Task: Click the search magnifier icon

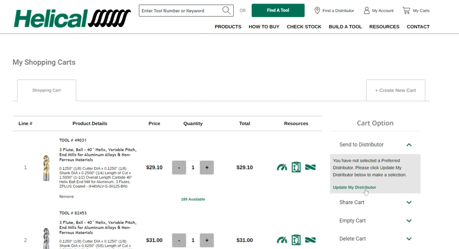Action: pos(226,11)
